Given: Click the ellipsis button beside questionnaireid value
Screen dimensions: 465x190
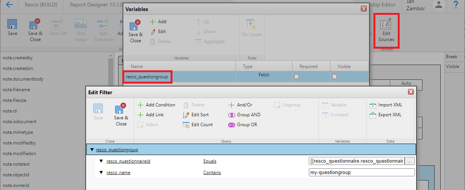Looking at the screenshot, I should coord(410,161).
